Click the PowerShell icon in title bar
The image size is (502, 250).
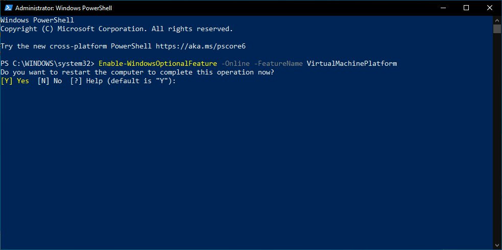click(8, 8)
